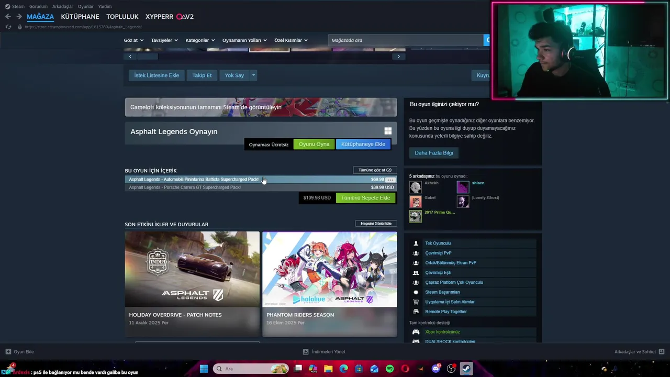
Task: Switch to KÜTÜPHANE tab
Action: [x=80, y=17]
